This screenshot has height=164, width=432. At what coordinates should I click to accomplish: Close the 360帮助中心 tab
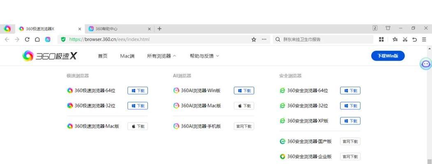[149, 29]
